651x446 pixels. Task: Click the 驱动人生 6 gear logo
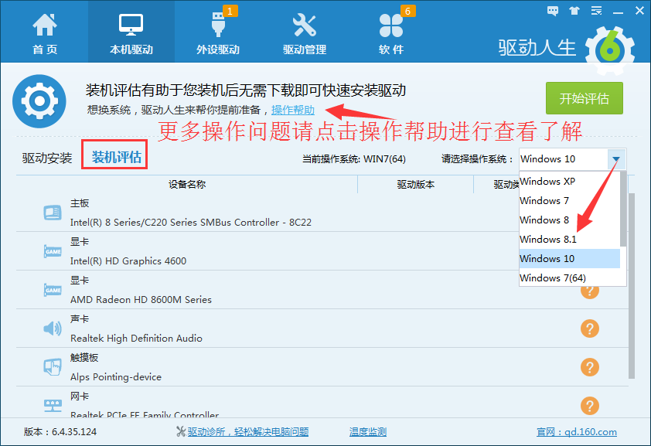[x=610, y=50]
